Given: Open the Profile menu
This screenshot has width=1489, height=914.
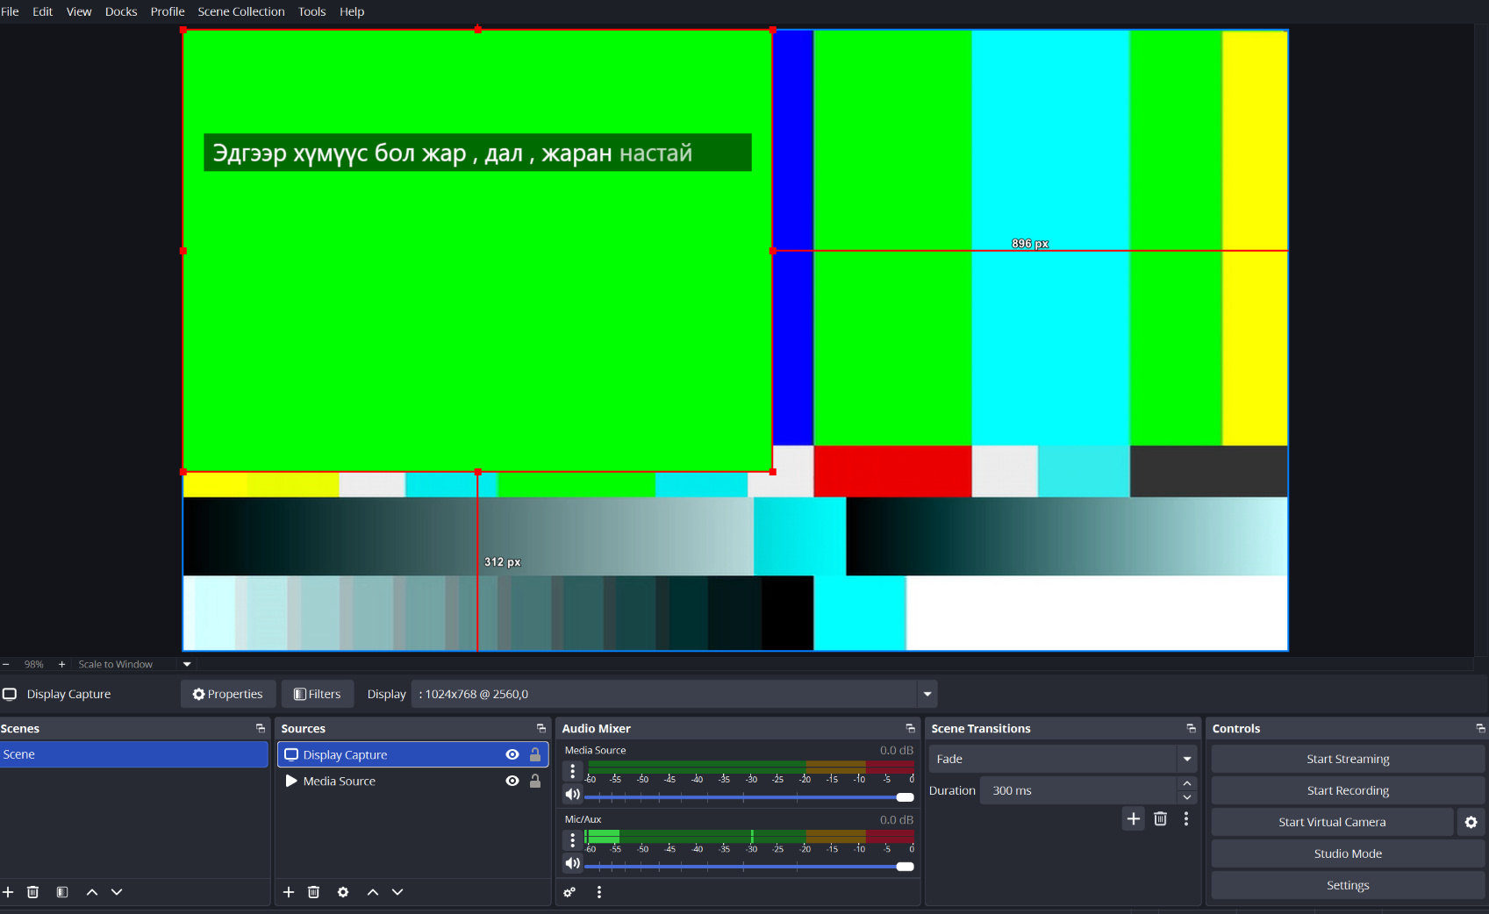Looking at the screenshot, I should pyautogui.click(x=168, y=11).
